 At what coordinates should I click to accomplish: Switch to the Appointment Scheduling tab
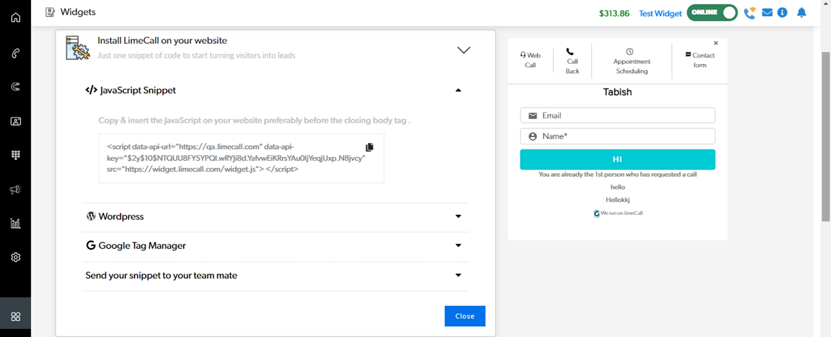632,61
